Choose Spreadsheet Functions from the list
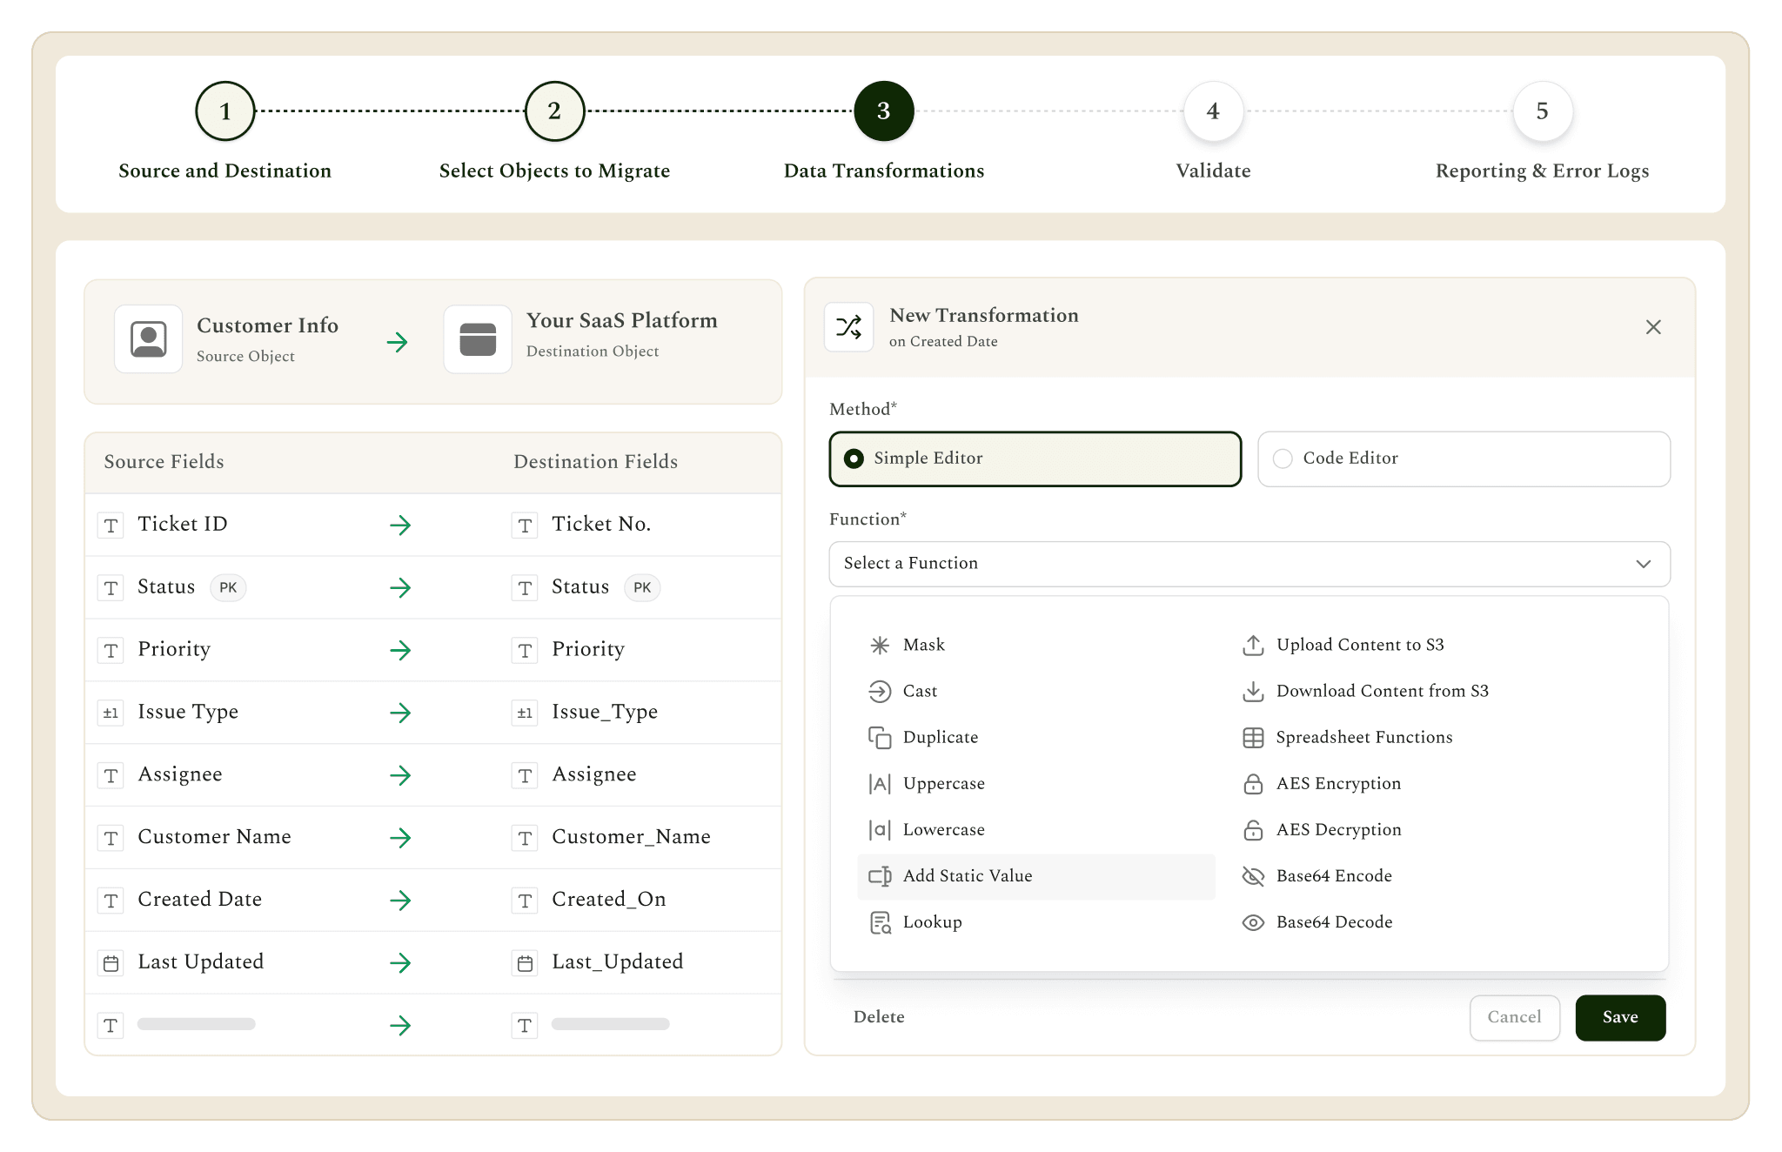 (x=1347, y=737)
